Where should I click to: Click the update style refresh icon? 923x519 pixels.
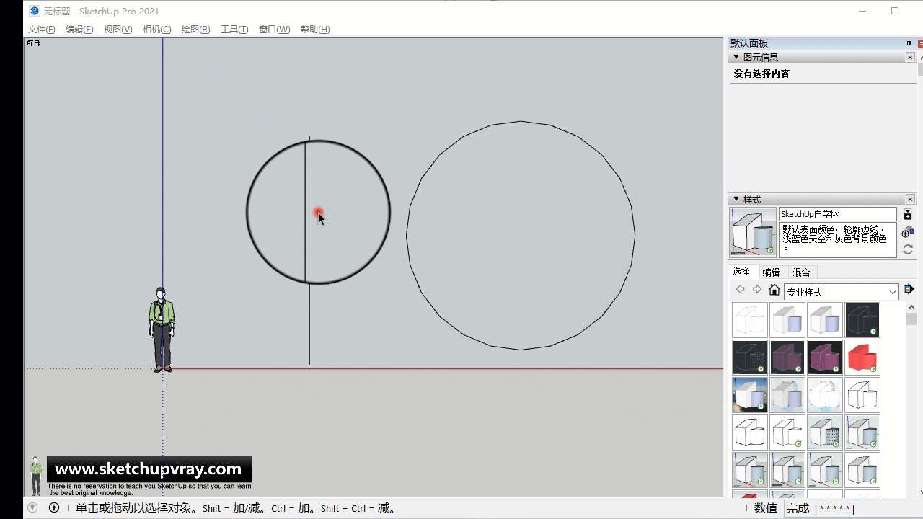908,249
